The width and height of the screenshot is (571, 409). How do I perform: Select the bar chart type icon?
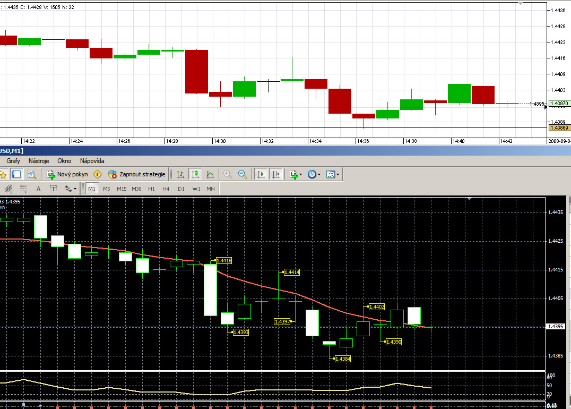click(180, 174)
